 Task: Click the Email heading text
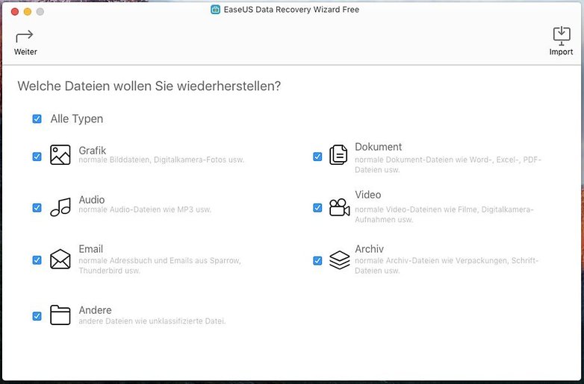pos(91,249)
